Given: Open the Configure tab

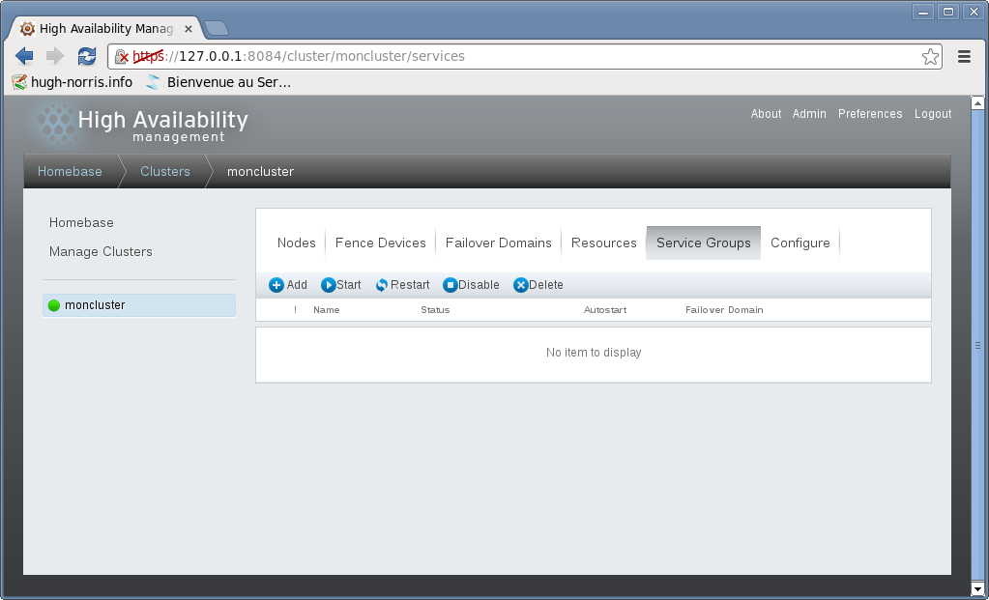Looking at the screenshot, I should (x=800, y=243).
